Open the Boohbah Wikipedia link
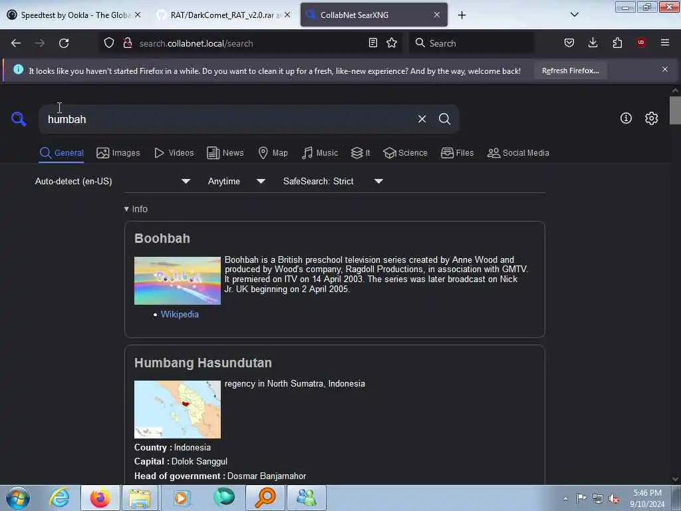681x511 pixels. click(180, 314)
